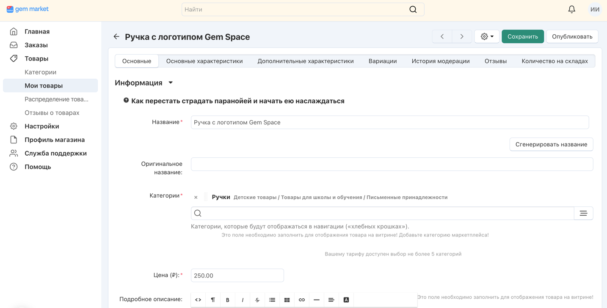The width and height of the screenshot is (607, 308).
Task: Open Количество на складах tab
Action: pos(555,61)
